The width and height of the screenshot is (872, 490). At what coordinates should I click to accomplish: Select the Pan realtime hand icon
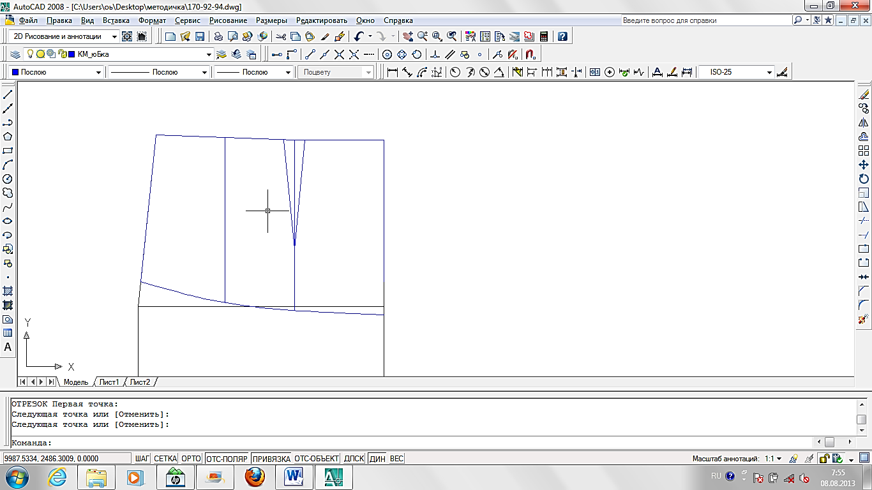tap(407, 37)
